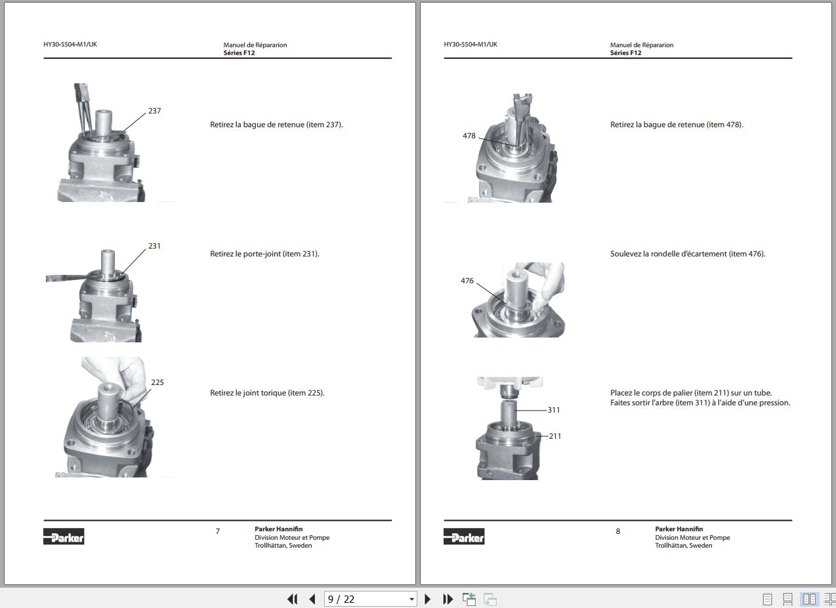This screenshot has width=836, height=608.
Task: Click page number 7 in the footer
Action: click(218, 531)
